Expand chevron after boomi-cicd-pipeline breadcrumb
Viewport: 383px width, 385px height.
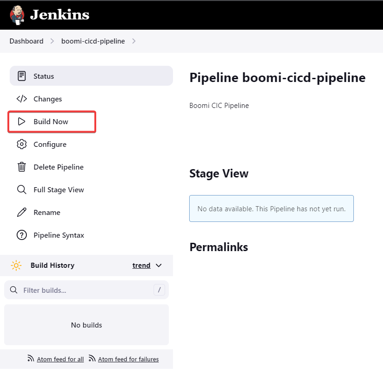tap(134, 41)
